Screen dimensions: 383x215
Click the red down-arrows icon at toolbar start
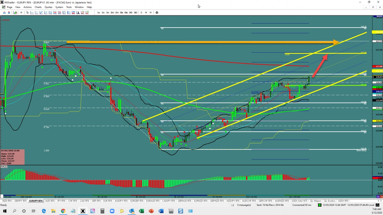[4, 13]
